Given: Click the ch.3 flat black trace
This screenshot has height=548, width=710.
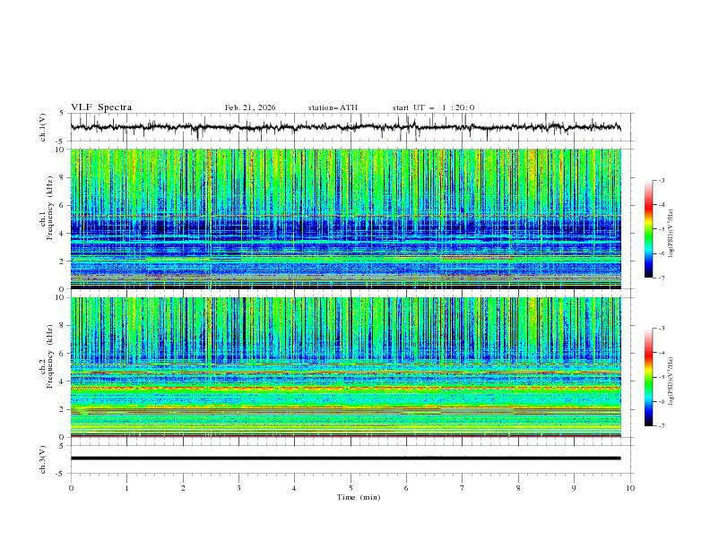Looking at the screenshot, I should (x=345, y=458).
